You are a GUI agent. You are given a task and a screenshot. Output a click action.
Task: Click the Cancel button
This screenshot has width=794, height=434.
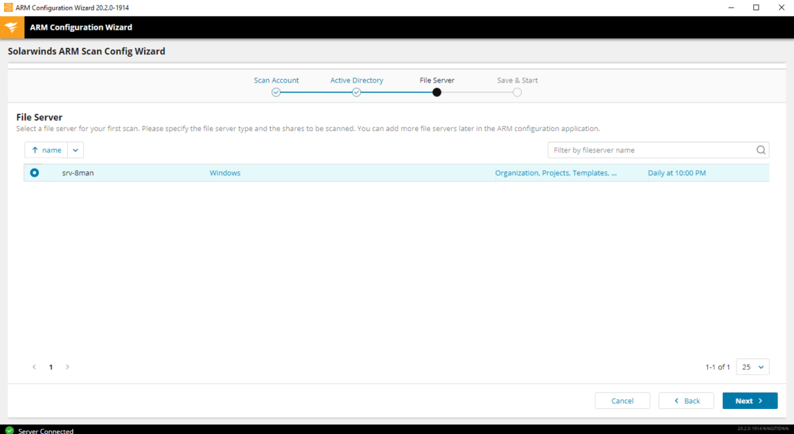pyautogui.click(x=622, y=401)
